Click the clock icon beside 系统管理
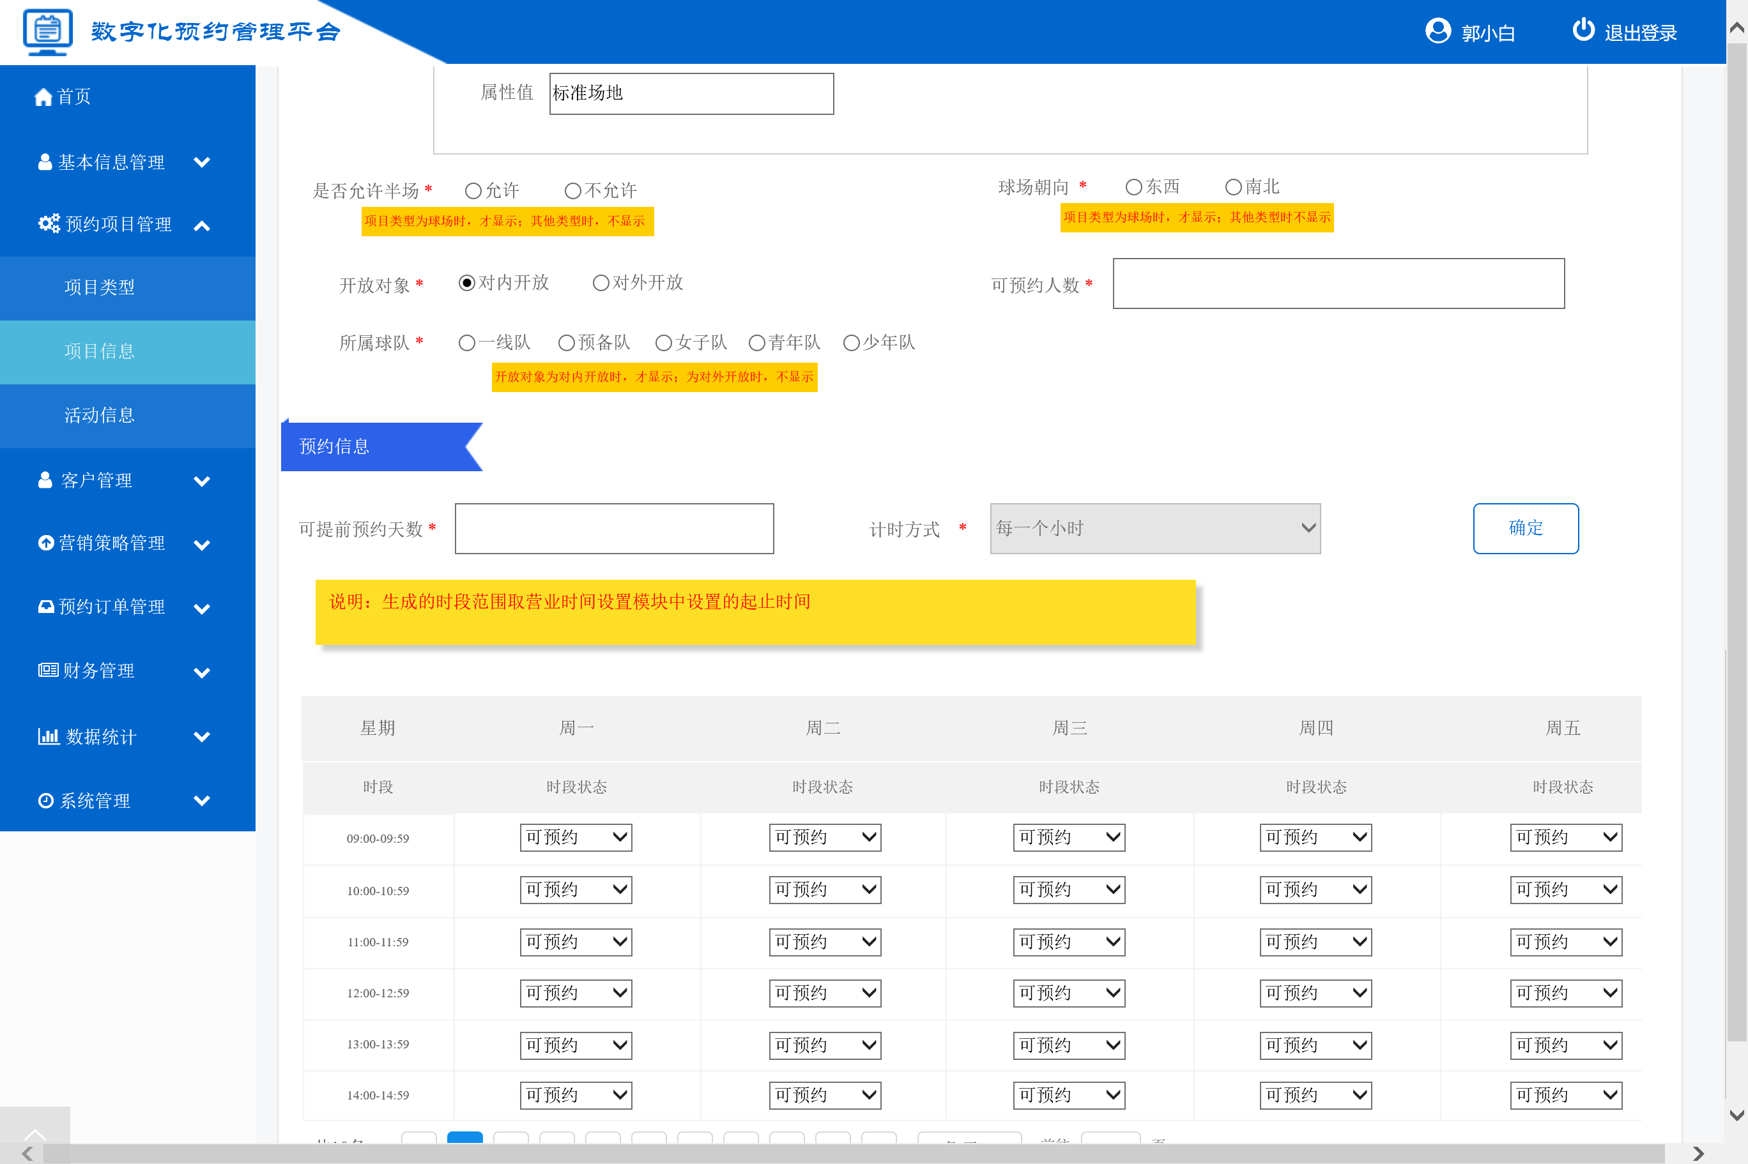1748x1164 pixels. click(46, 801)
